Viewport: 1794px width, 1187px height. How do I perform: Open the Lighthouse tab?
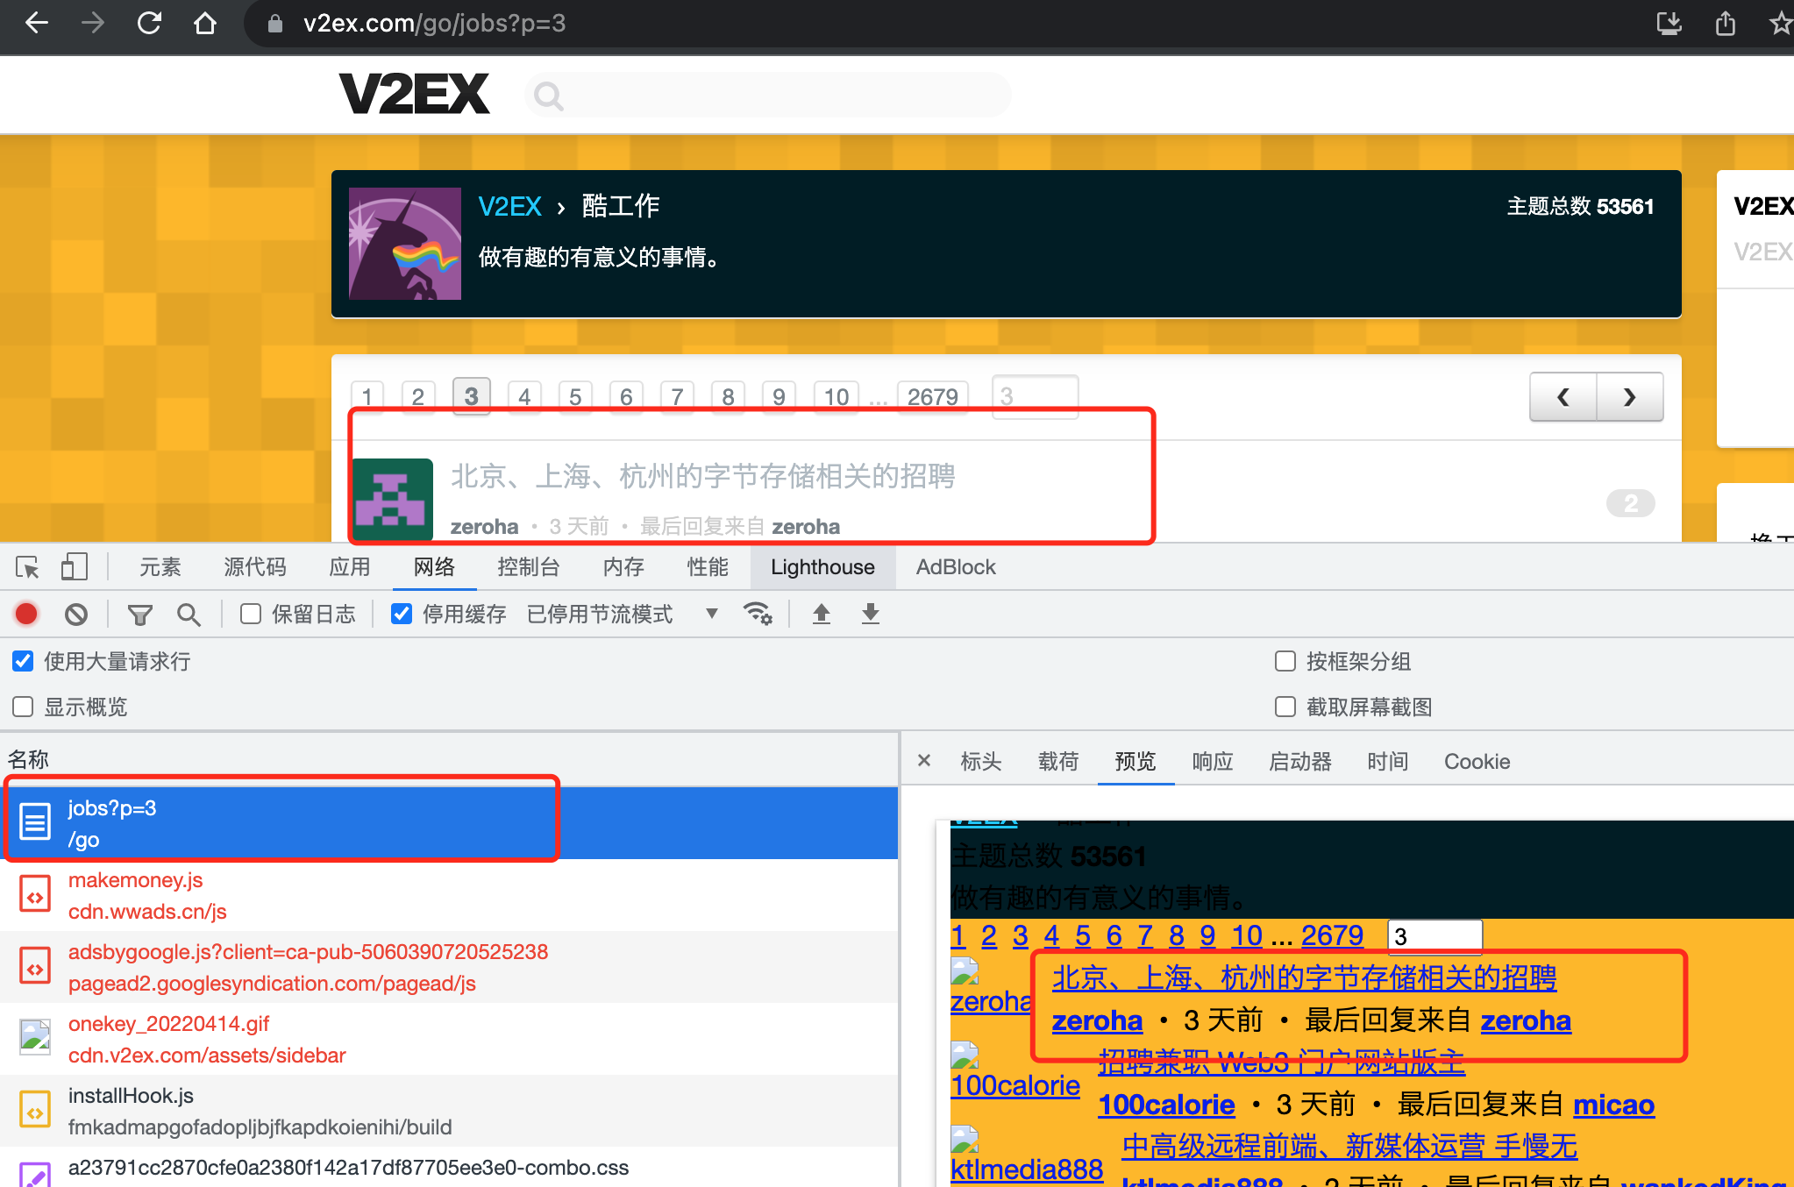click(x=822, y=567)
